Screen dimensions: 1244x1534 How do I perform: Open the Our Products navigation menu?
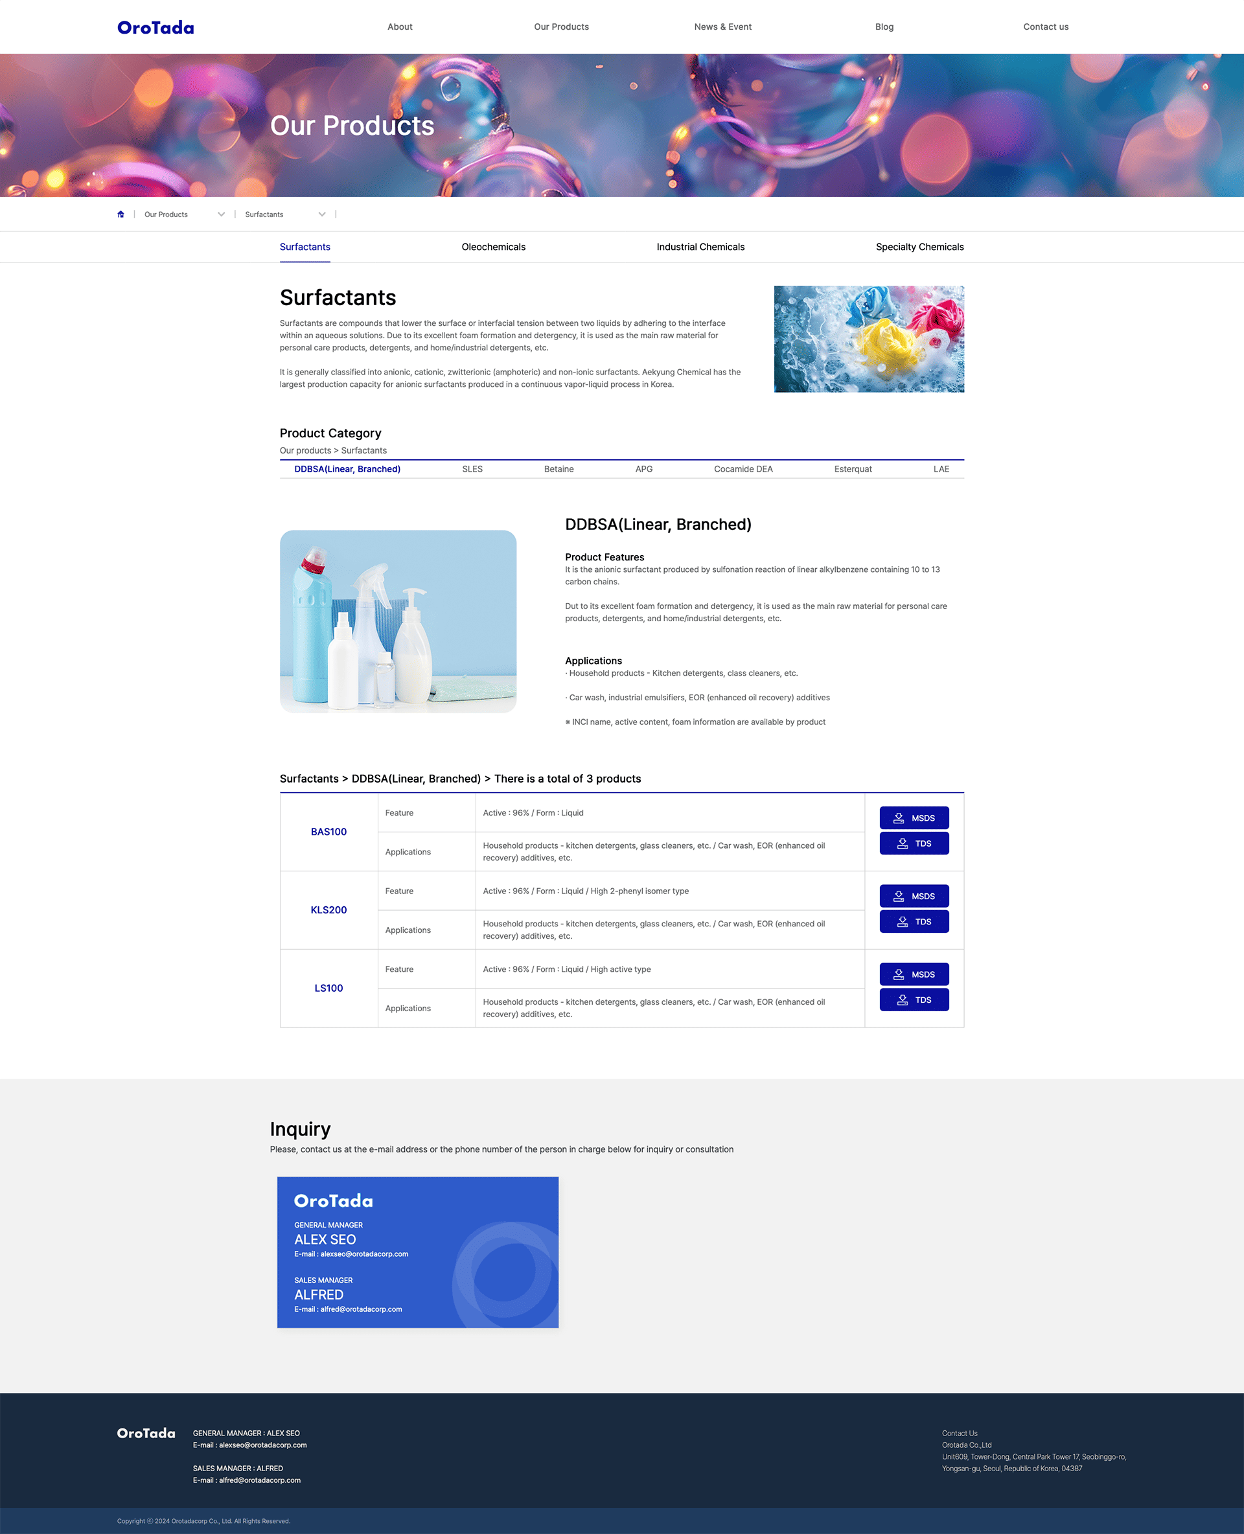pos(561,27)
